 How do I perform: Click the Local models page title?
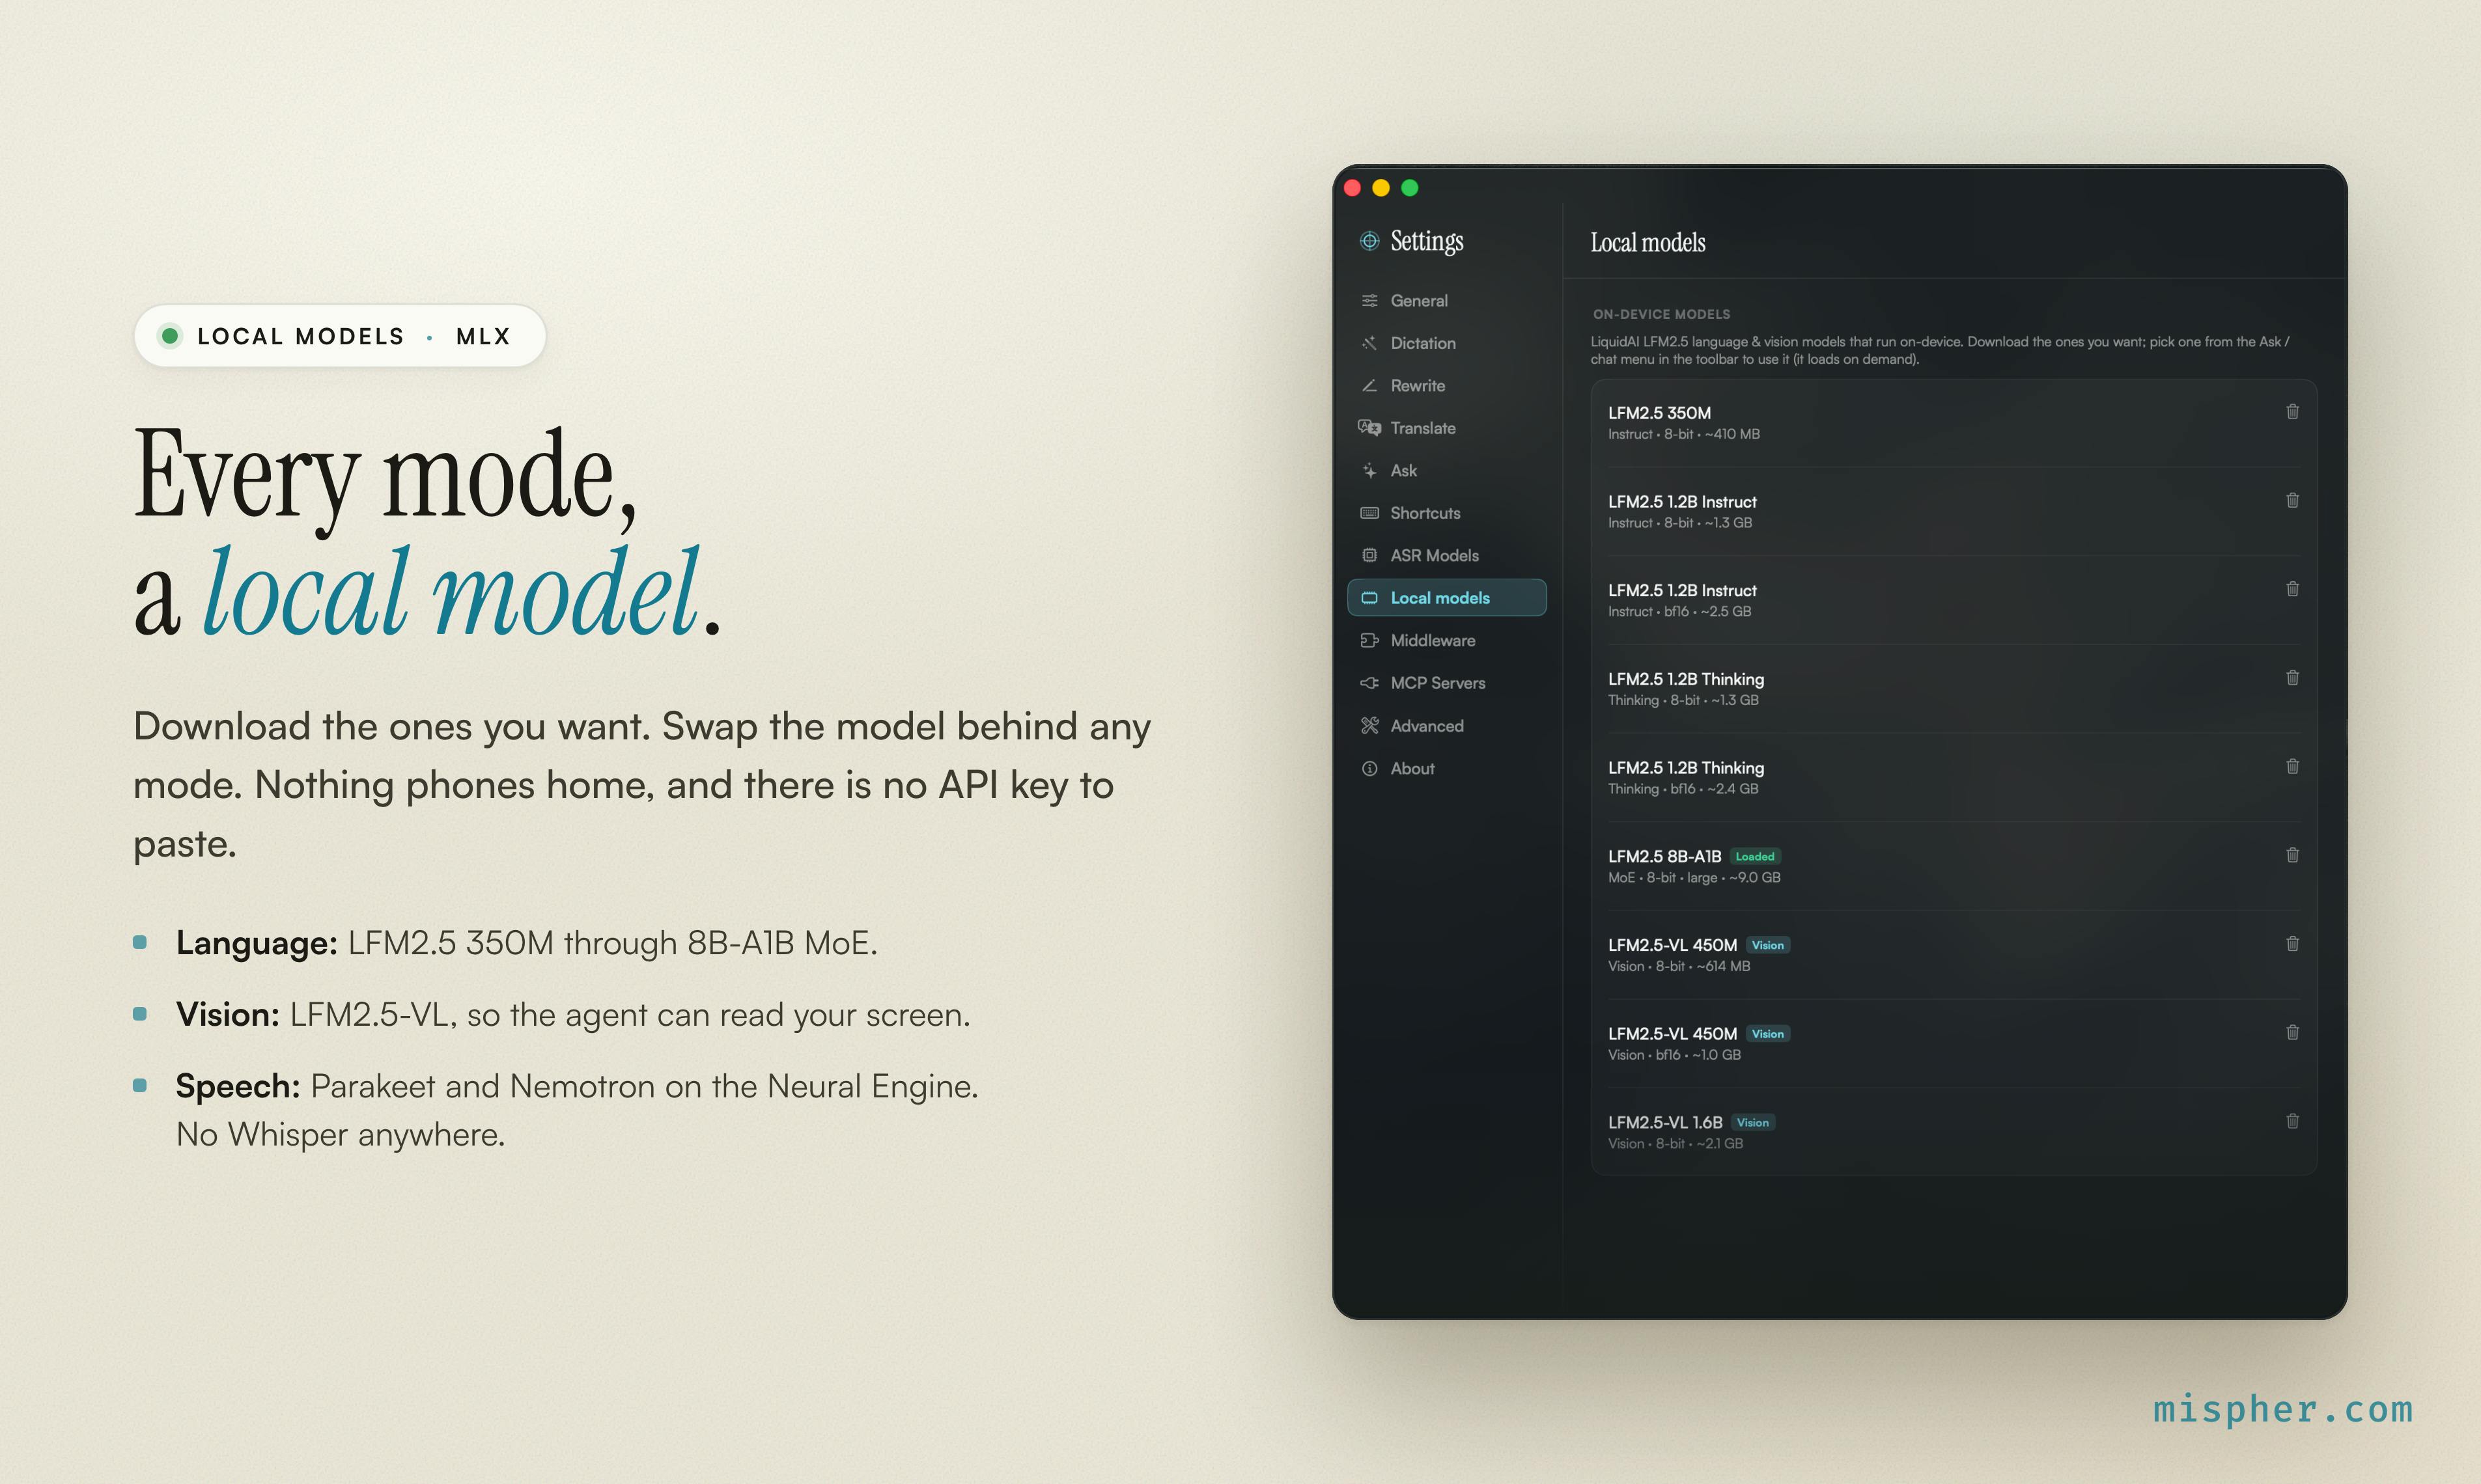[1647, 242]
